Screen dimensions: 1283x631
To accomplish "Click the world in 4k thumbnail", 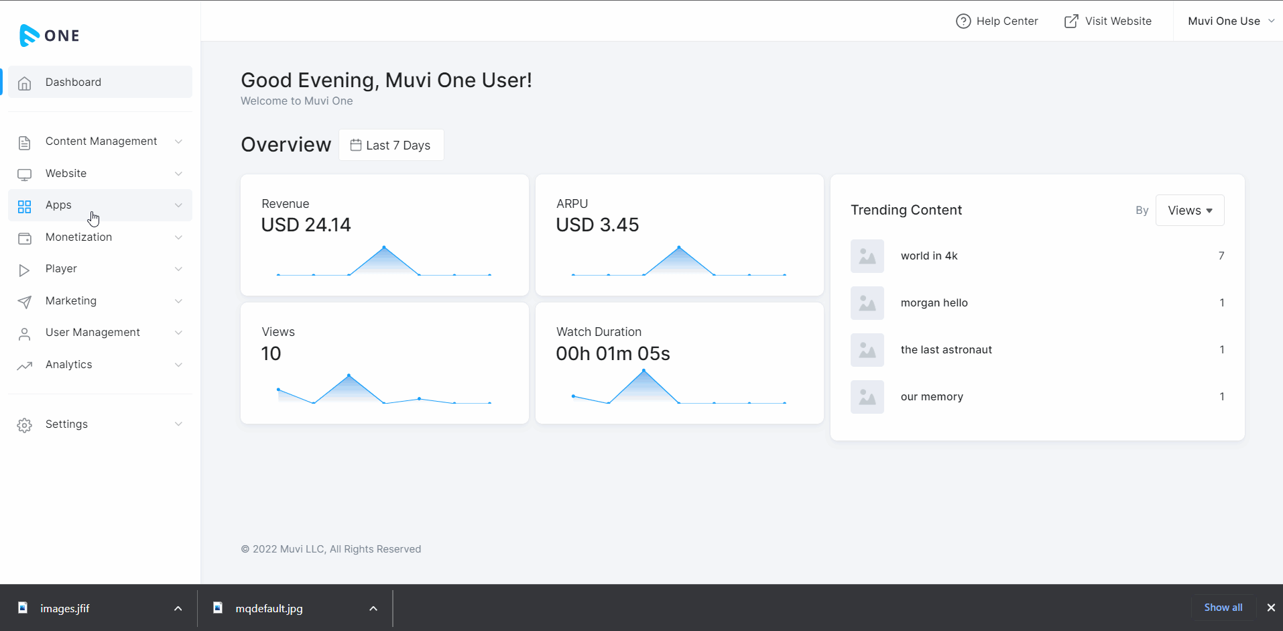I will (x=867, y=256).
